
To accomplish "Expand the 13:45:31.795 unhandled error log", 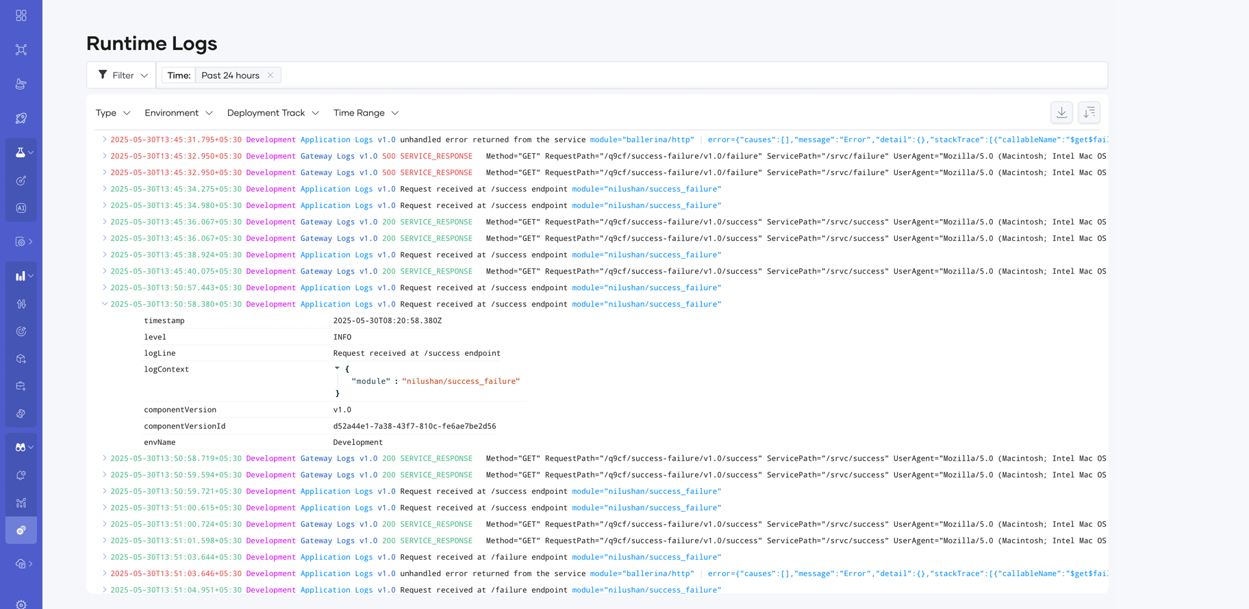I will pyautogui.click(x=105, y=140).
